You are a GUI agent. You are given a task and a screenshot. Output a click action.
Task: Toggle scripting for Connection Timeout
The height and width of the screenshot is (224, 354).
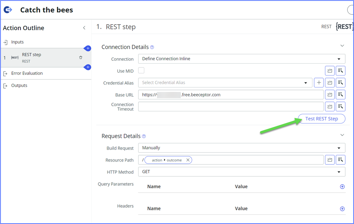tap(329, 106)
